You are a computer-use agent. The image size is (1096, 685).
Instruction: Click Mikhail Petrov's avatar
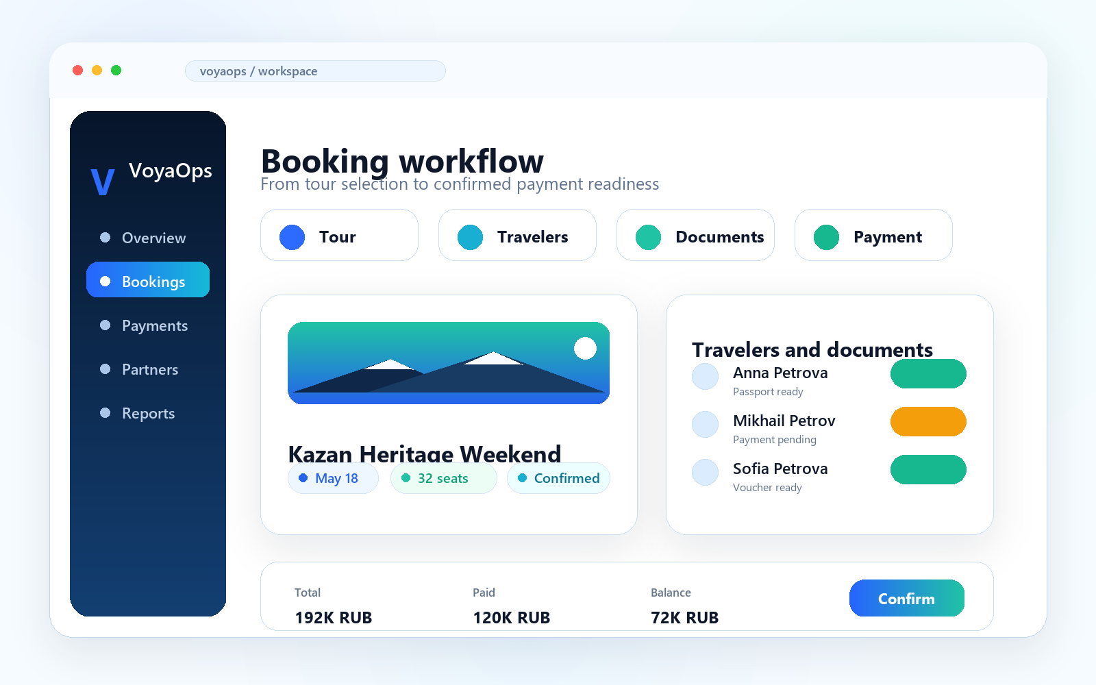(705, 424)
